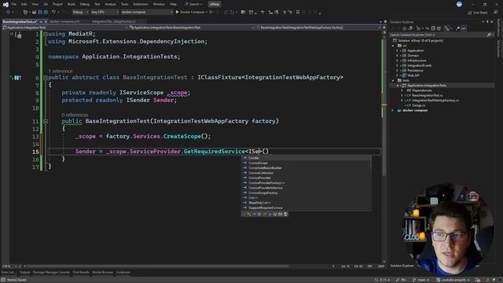Viewport: 503px width, 283px height.
Task: Click Start Without Debugging outline play icon
Action: pyautogui.click(x=211, y=13)
